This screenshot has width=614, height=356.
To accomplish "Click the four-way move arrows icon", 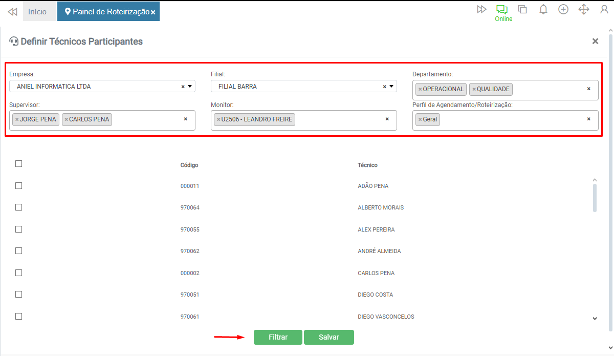I will click(584, 9).
